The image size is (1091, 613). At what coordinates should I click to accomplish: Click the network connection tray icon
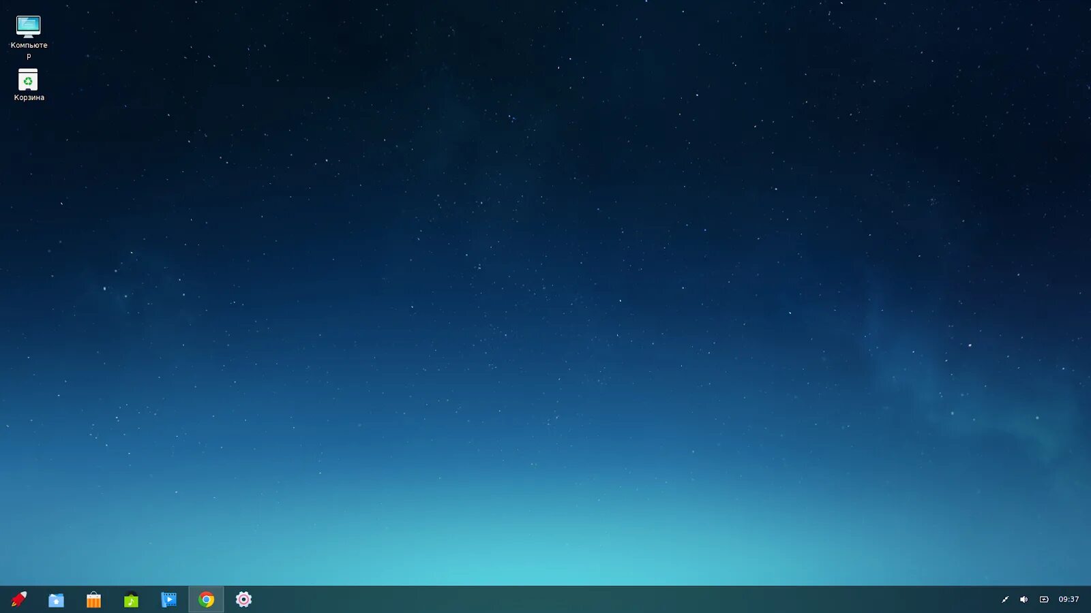[x=1004, y=599]
